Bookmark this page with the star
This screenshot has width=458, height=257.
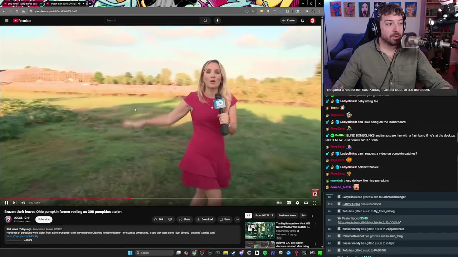pos(253,11)
